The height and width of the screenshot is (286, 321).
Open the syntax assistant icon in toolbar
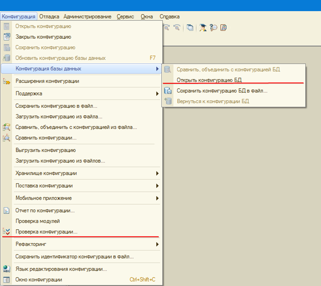224,27
